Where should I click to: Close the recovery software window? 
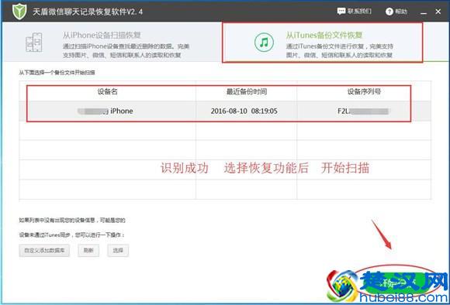tap(438, 12)
